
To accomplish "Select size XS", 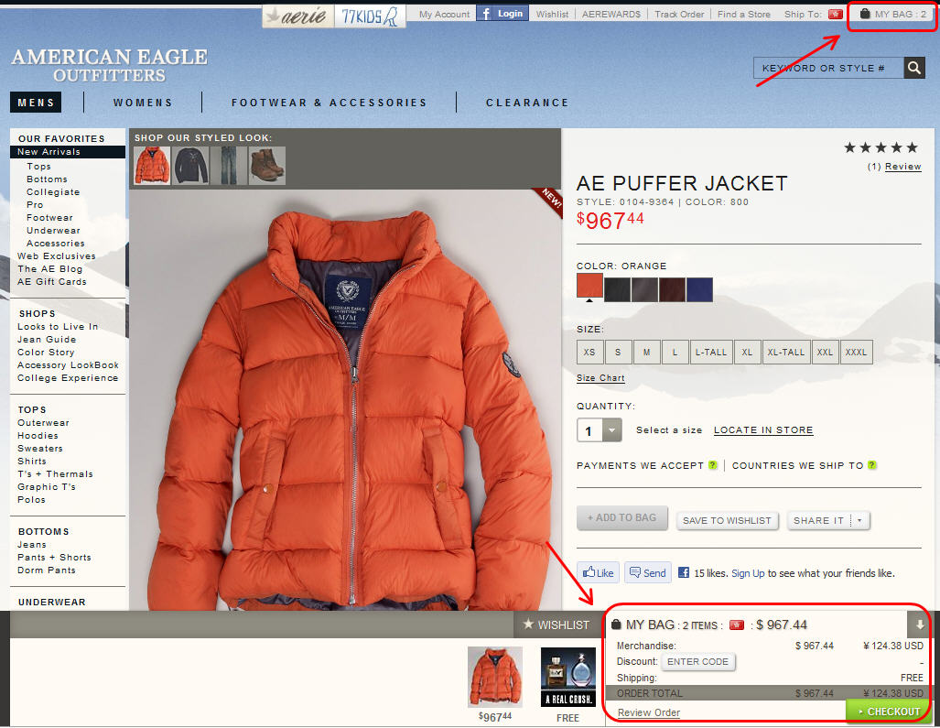I will coord(589,352).
